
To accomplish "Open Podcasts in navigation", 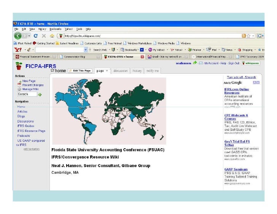I will [x=24, y=136].
